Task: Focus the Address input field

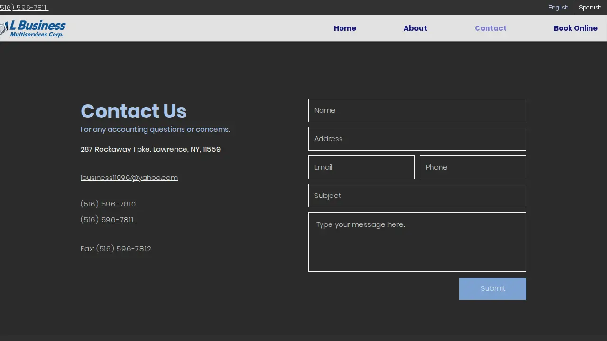Action: point(417,139)
